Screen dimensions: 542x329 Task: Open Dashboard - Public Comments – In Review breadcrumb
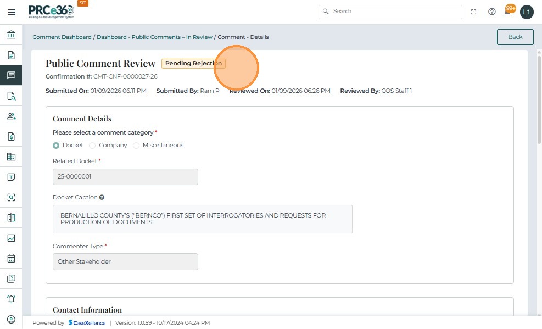tap(154, 37)
